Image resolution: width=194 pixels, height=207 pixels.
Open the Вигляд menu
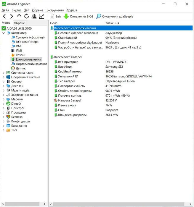coord(16,10)
